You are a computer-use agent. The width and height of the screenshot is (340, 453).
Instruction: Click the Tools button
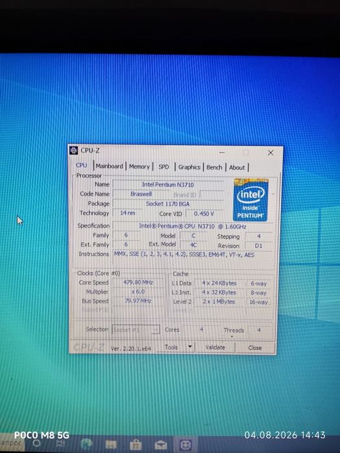(171, 348)
